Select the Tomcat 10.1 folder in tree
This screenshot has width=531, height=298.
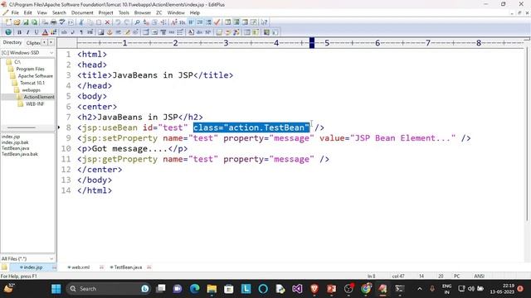point(32,83)
